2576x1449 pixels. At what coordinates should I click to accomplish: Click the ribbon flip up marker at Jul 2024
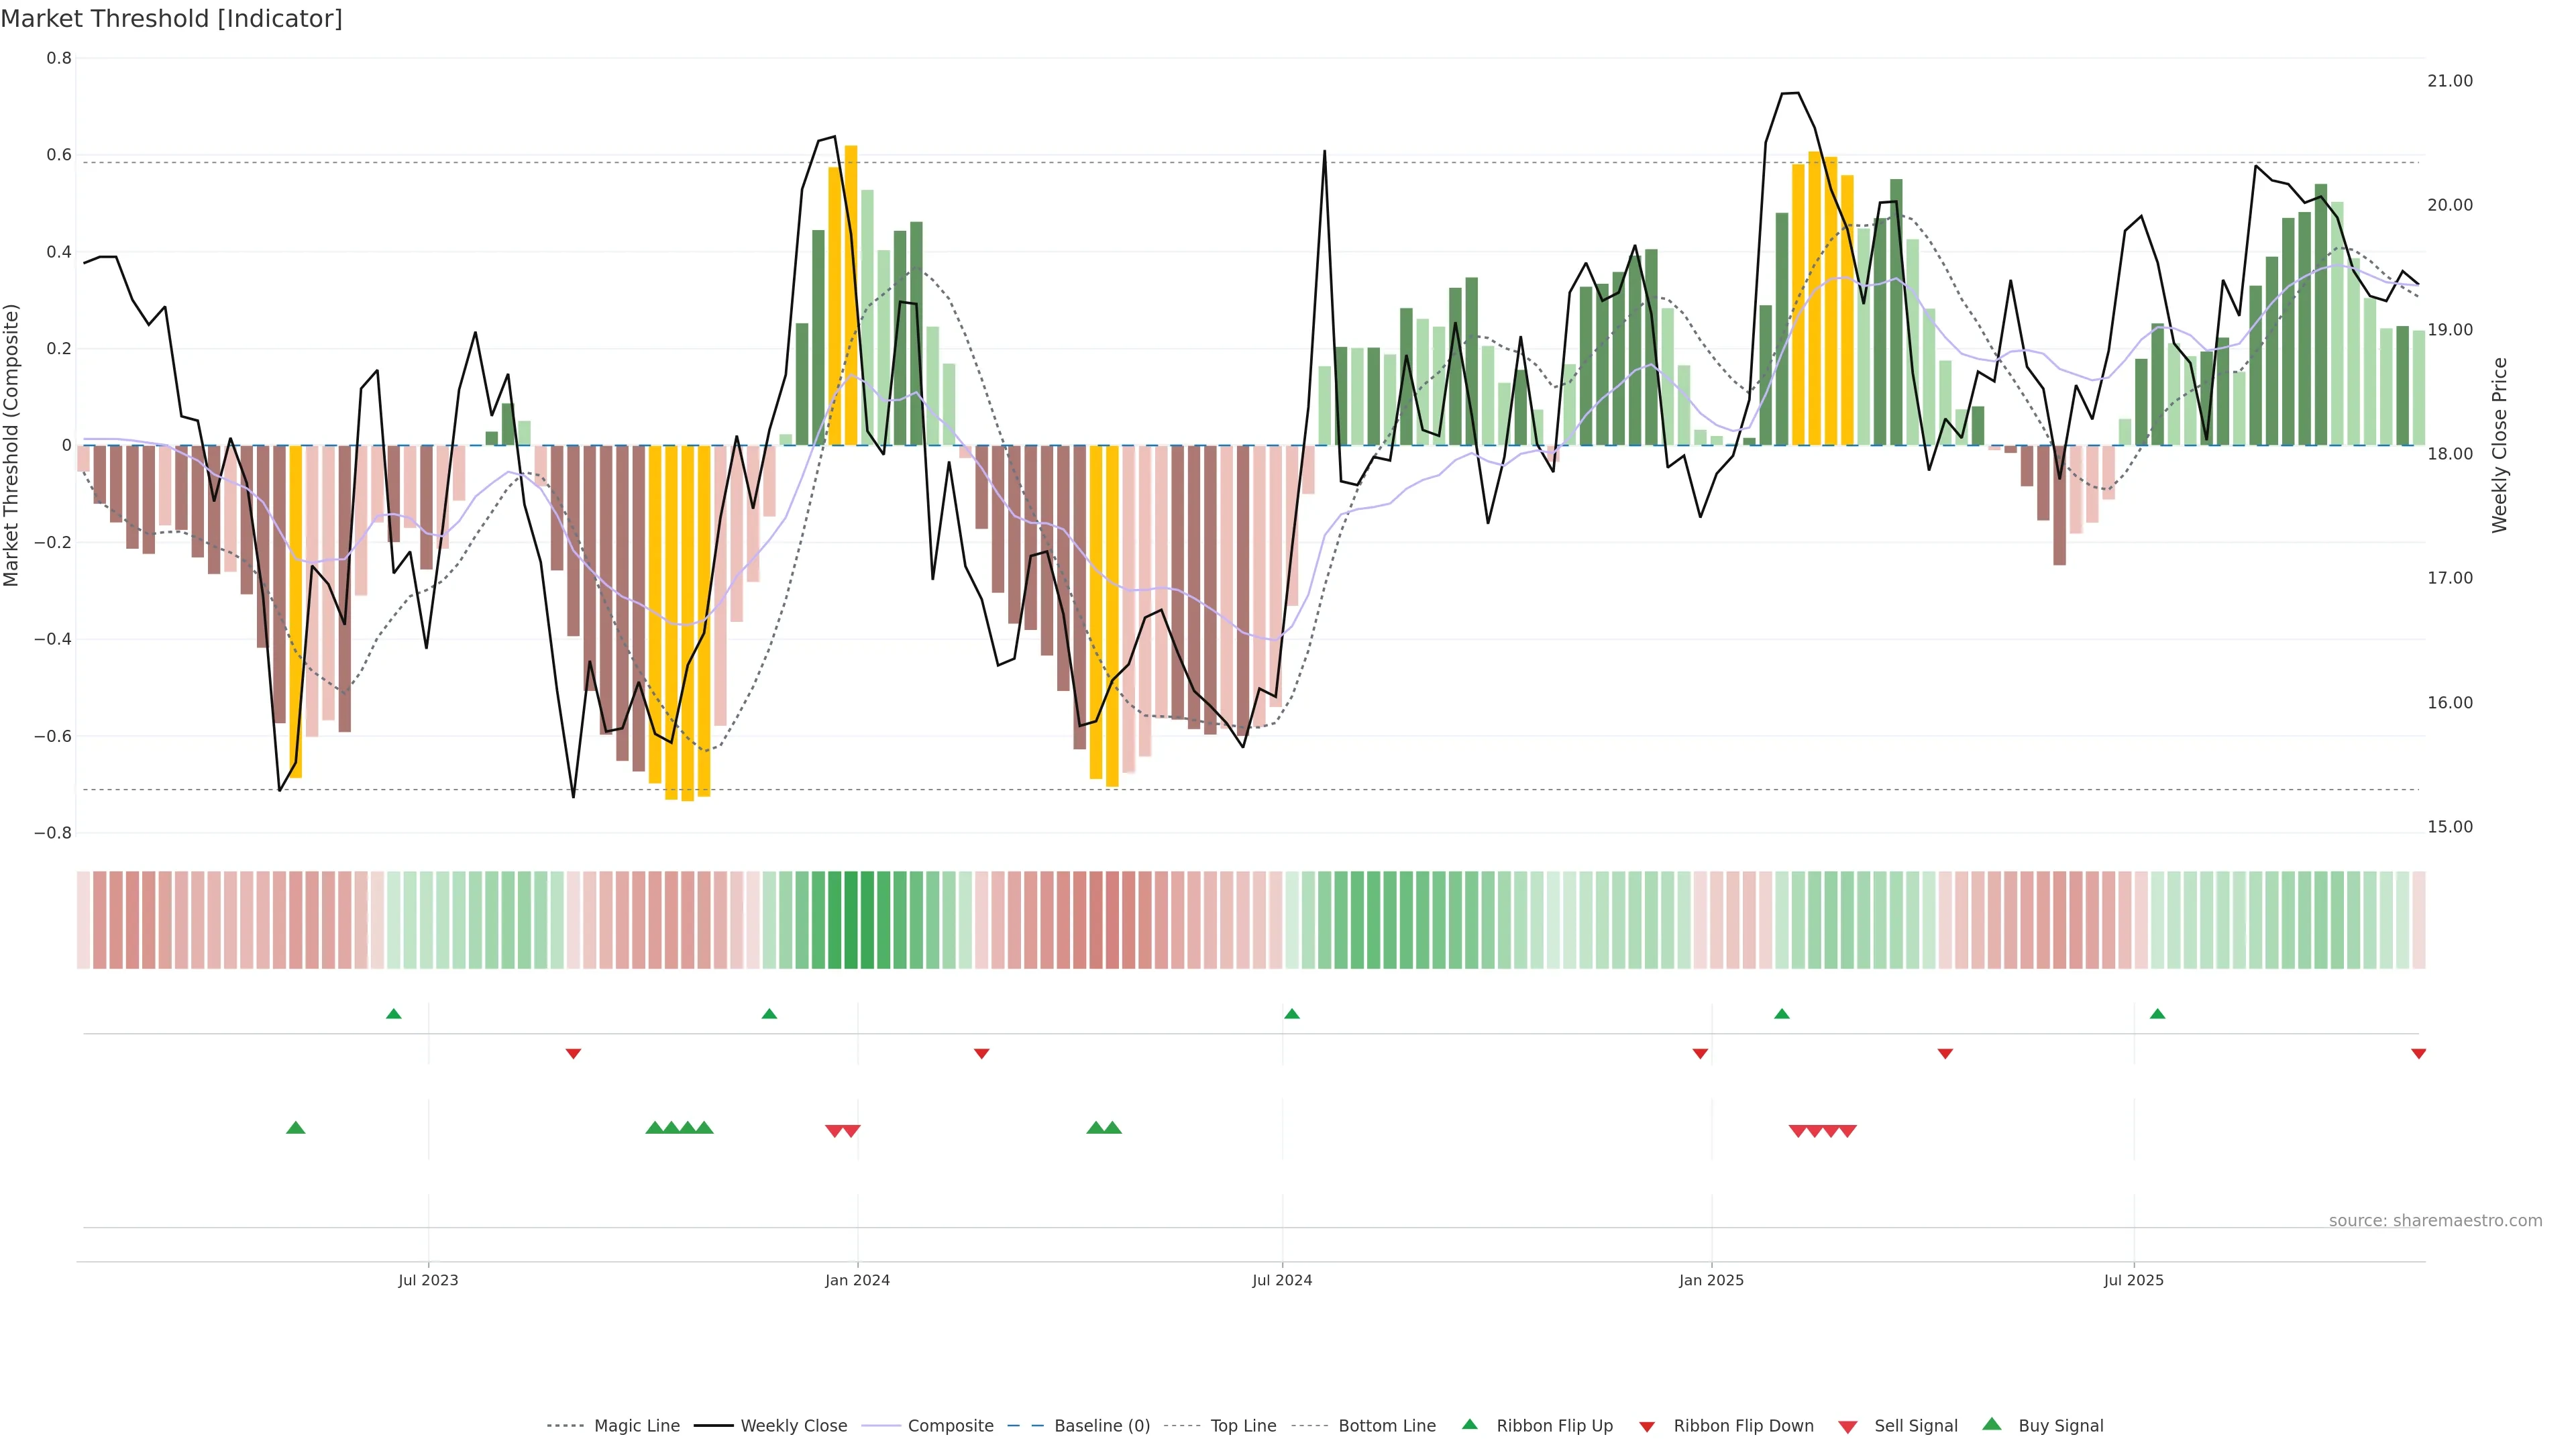1291,1014
